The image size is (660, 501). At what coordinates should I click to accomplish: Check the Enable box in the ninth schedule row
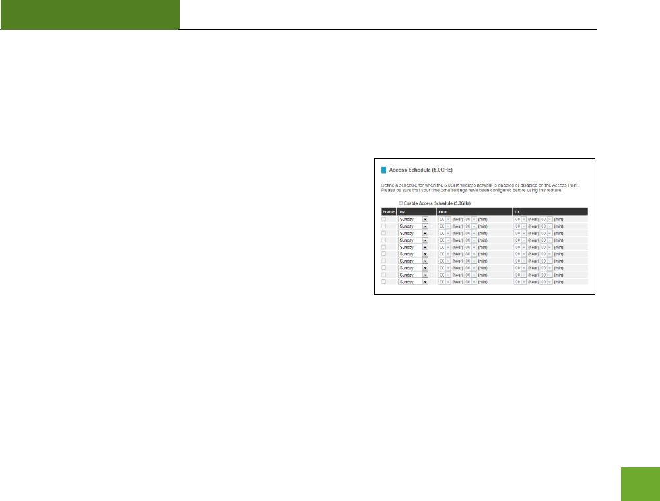[384, 275]
